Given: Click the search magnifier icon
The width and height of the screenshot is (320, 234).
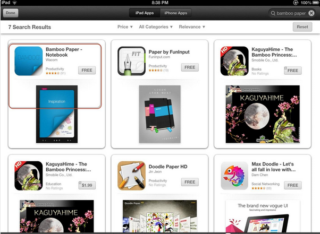Looking at the screenshot, I should click(273, 13).
